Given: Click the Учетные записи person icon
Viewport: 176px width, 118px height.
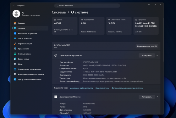Looking at the screenshot, I should [x=15, y=54].
